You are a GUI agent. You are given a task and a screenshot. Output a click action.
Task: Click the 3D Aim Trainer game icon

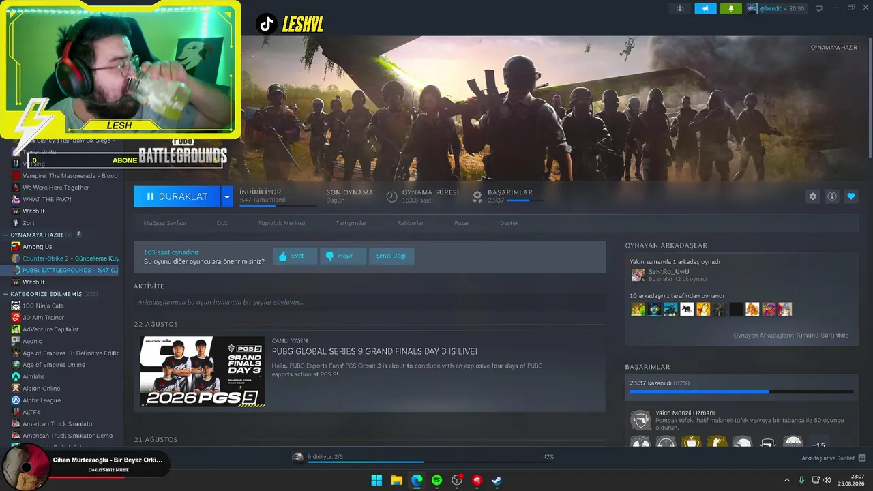(16, 317)
